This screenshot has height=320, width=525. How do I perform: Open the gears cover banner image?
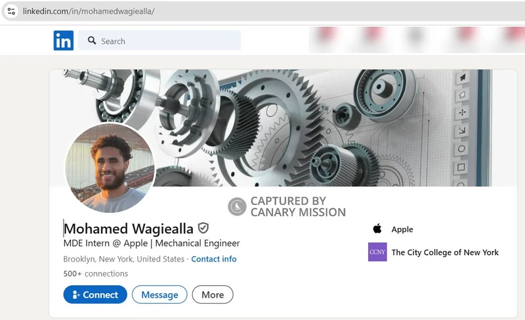pos(283,127)
